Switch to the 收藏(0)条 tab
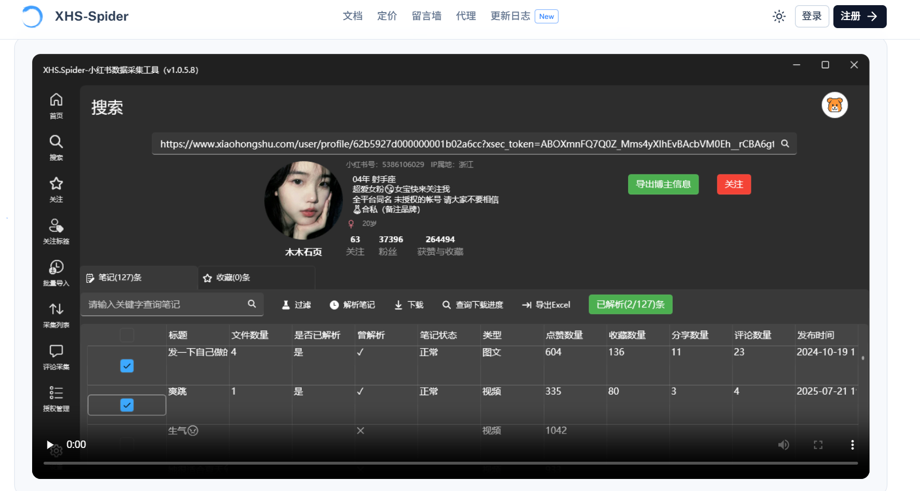Viewport: 920px width, 491px height. click(x=256, y=278)
